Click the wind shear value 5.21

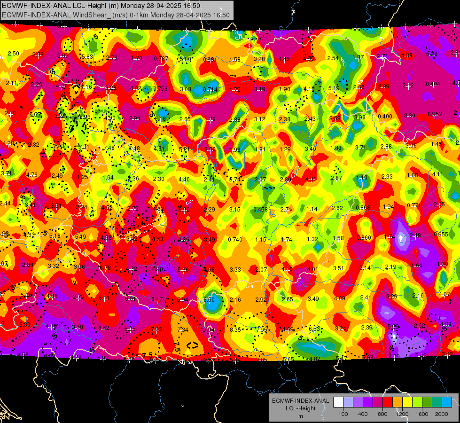click(185, 149)
